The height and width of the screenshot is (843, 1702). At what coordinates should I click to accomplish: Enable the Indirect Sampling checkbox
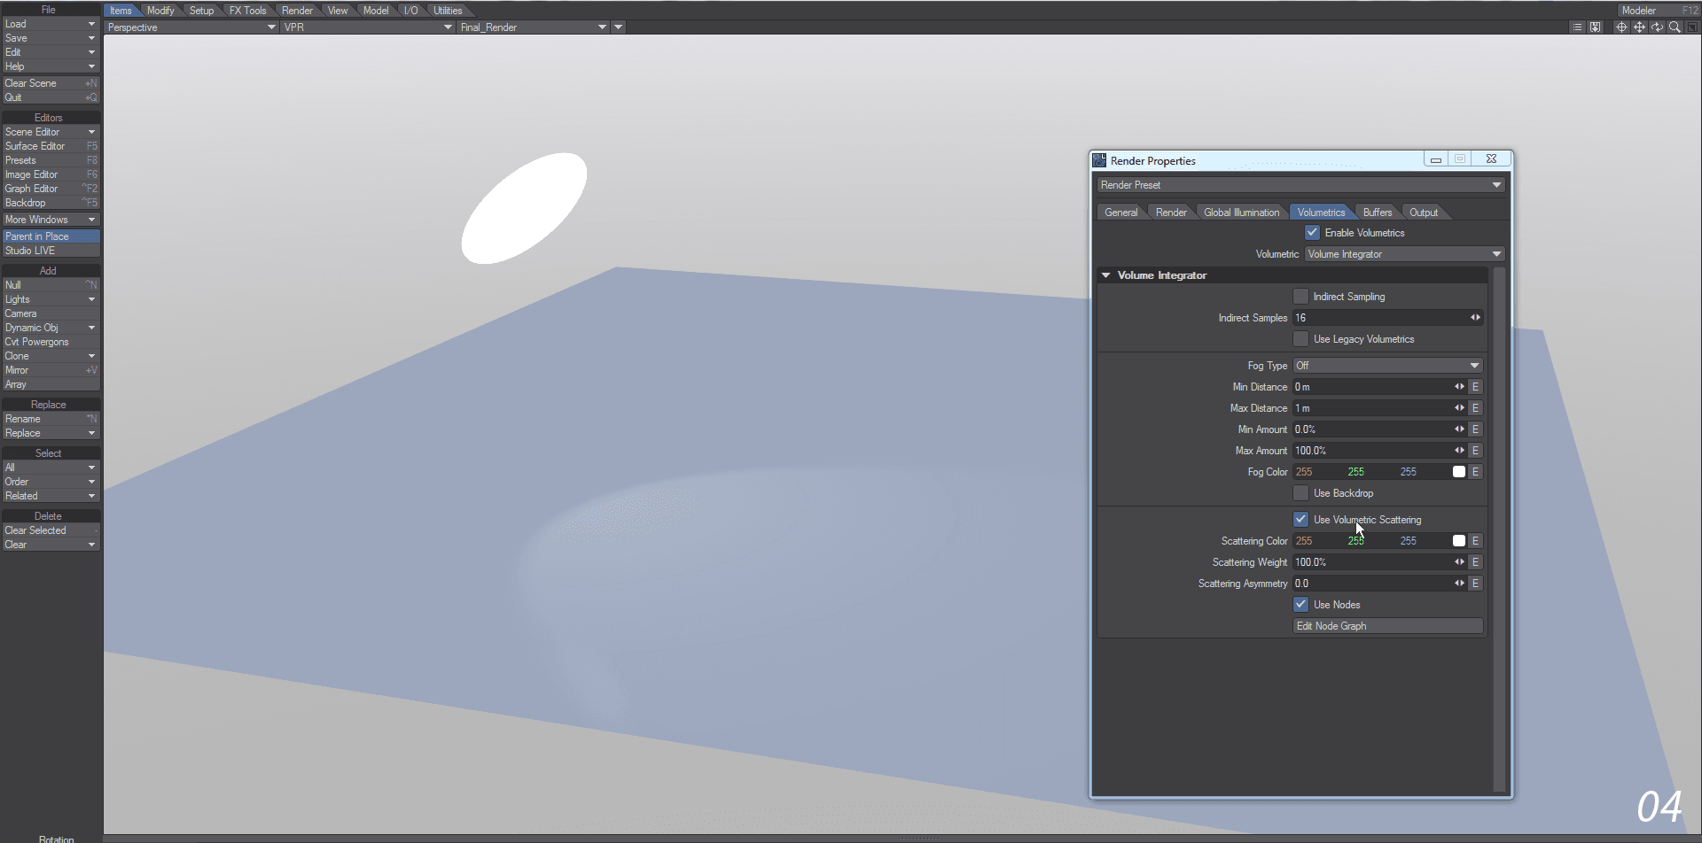point(1300,297)
